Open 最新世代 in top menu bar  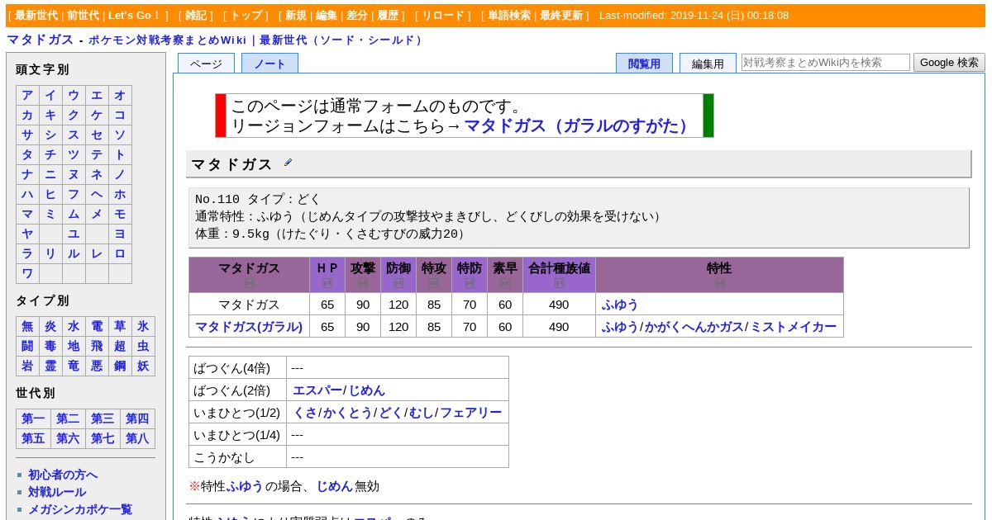36,16
